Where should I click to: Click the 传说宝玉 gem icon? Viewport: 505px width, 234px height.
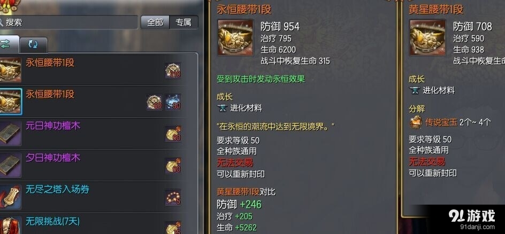(416, 122)
